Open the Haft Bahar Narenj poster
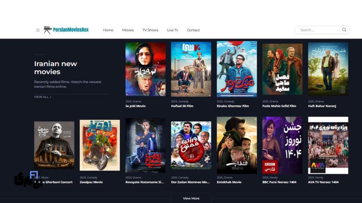The height and width of the screenshot is (203, 362). [328, 69]
